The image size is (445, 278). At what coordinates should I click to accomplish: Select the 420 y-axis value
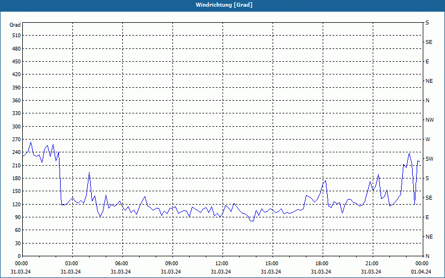point(17,75)
